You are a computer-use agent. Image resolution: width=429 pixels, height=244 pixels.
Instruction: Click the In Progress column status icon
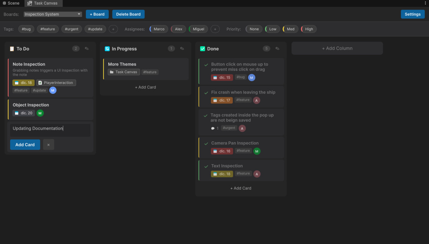point(107,49)
